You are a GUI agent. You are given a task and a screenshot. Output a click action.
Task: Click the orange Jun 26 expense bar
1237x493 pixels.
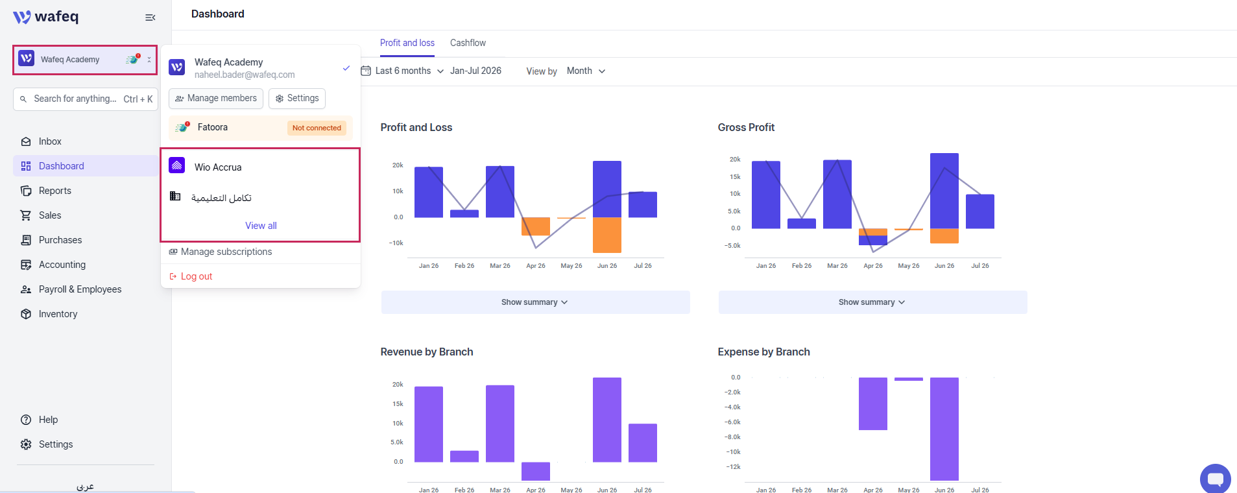coord(606,235)
